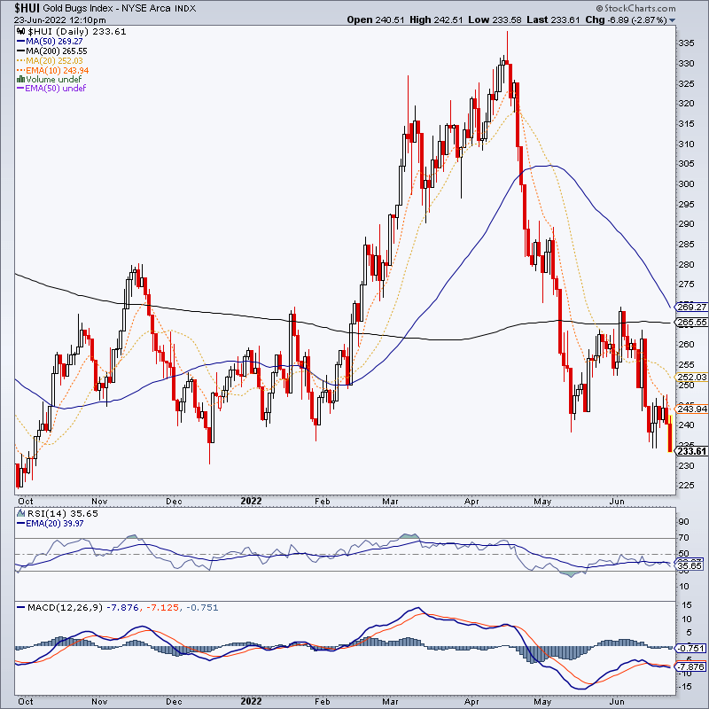Click the 23-Jun-2022 12:10pm timestamp
Screen dimensions: 709x709
pyautogui.click(x=59, y=20)
